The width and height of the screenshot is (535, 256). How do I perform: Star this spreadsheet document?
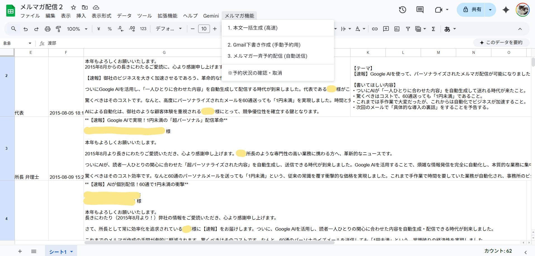click(x=74, y=8)
